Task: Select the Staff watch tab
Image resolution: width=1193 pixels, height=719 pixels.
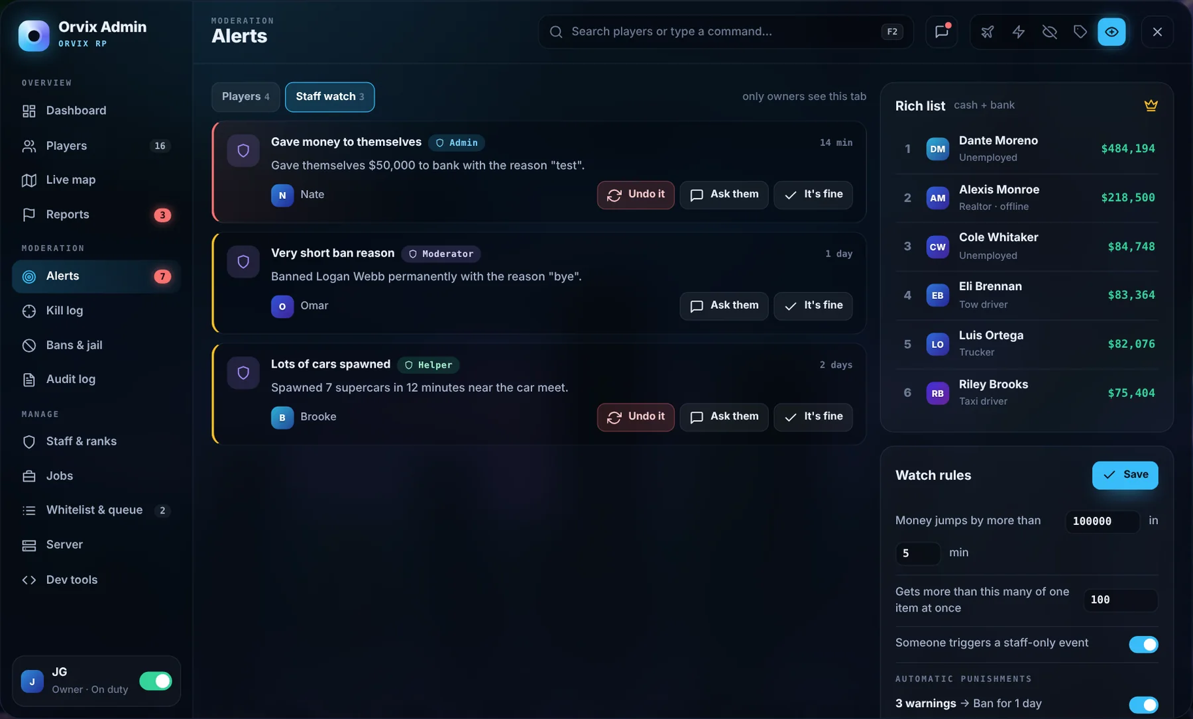Action: [x=329, y=97]
